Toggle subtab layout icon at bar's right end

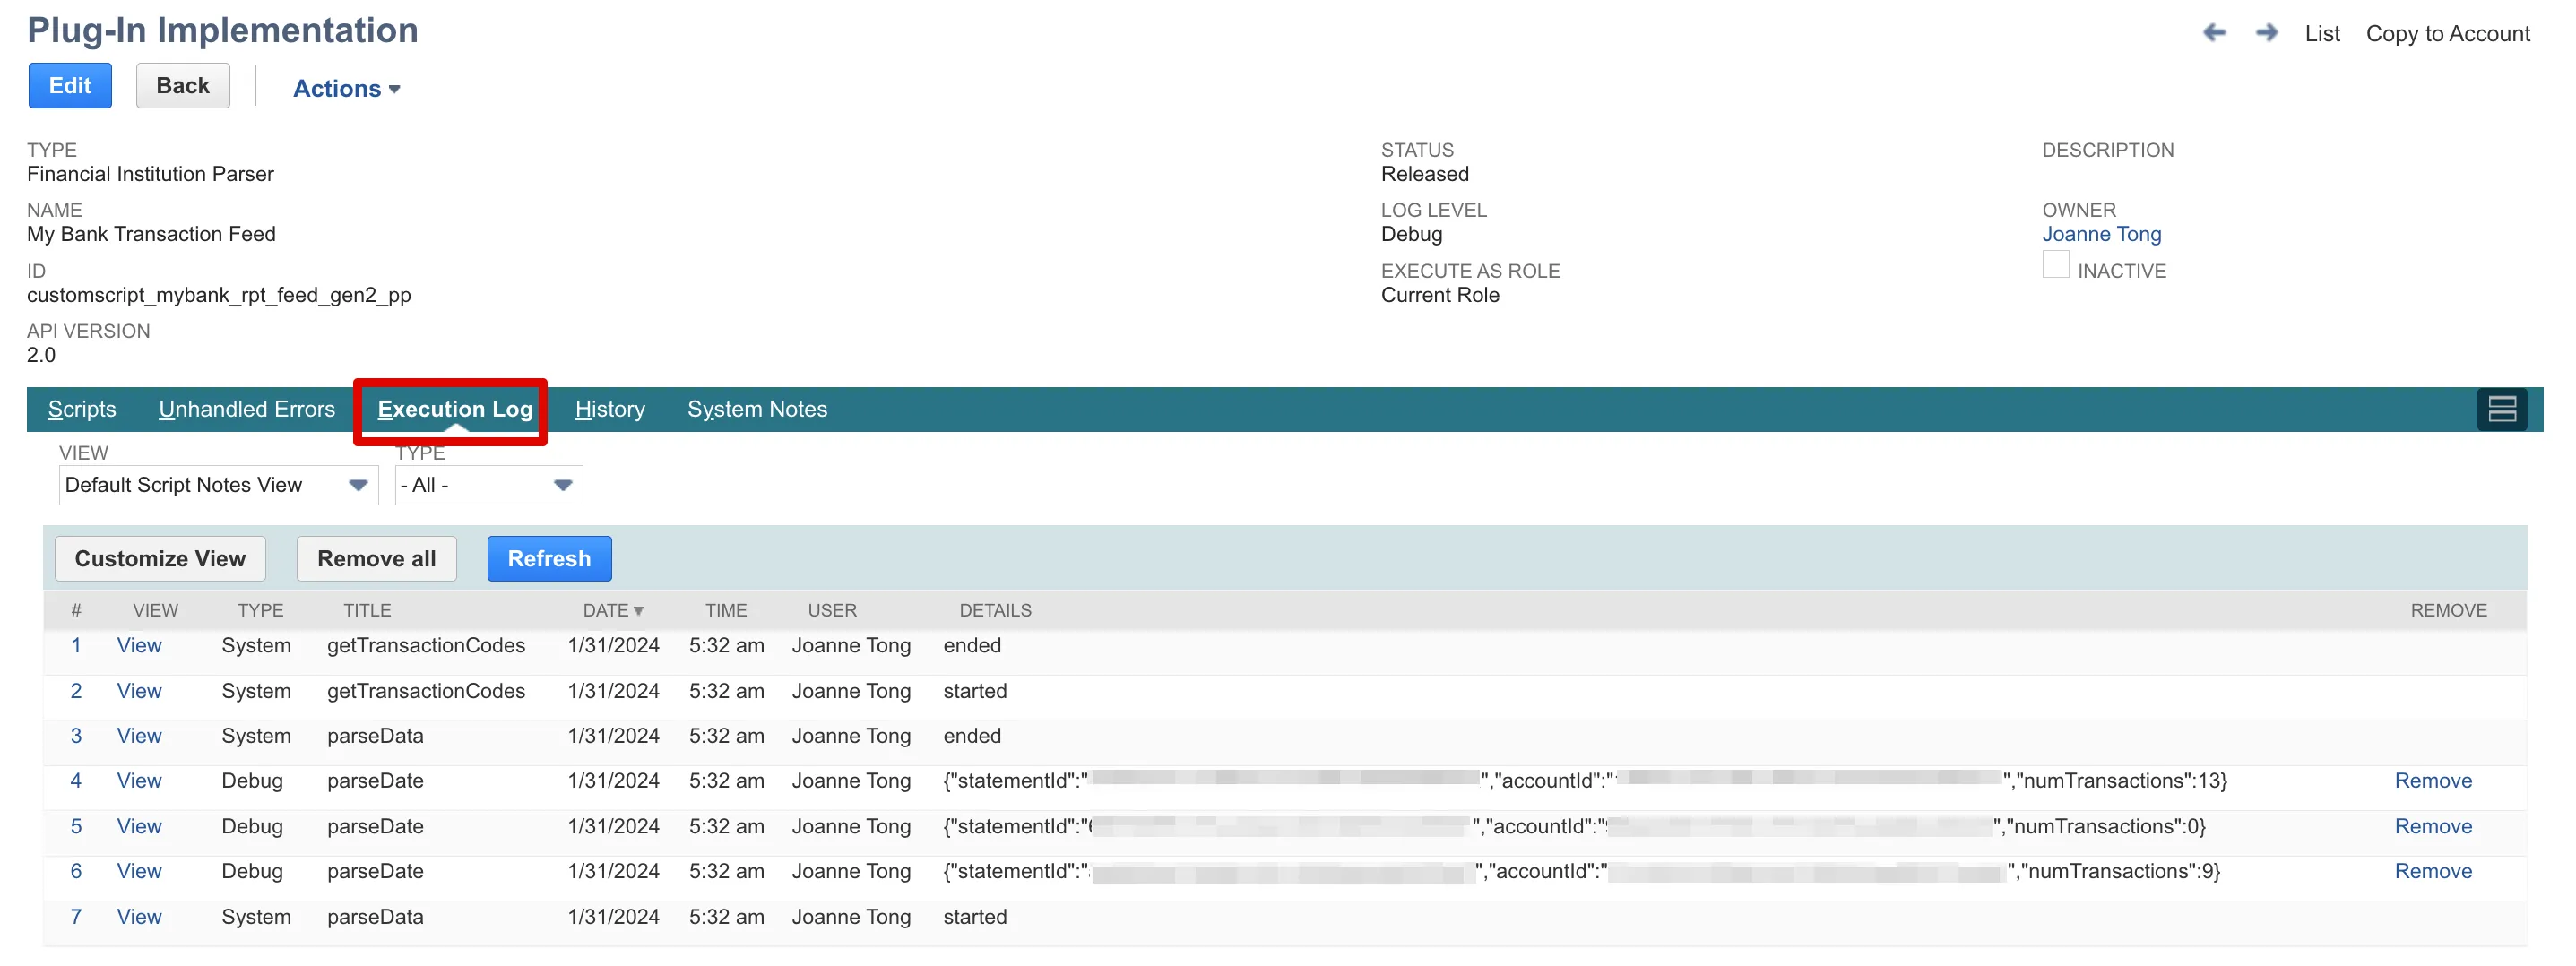pos(2502,409)
